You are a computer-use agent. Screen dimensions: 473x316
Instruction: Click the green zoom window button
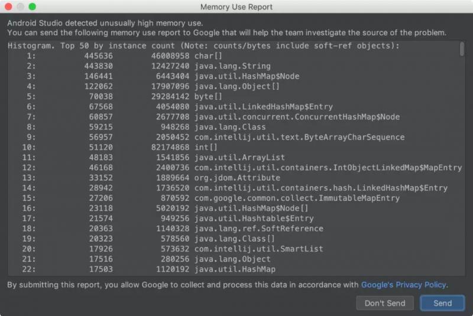[32, 6]
